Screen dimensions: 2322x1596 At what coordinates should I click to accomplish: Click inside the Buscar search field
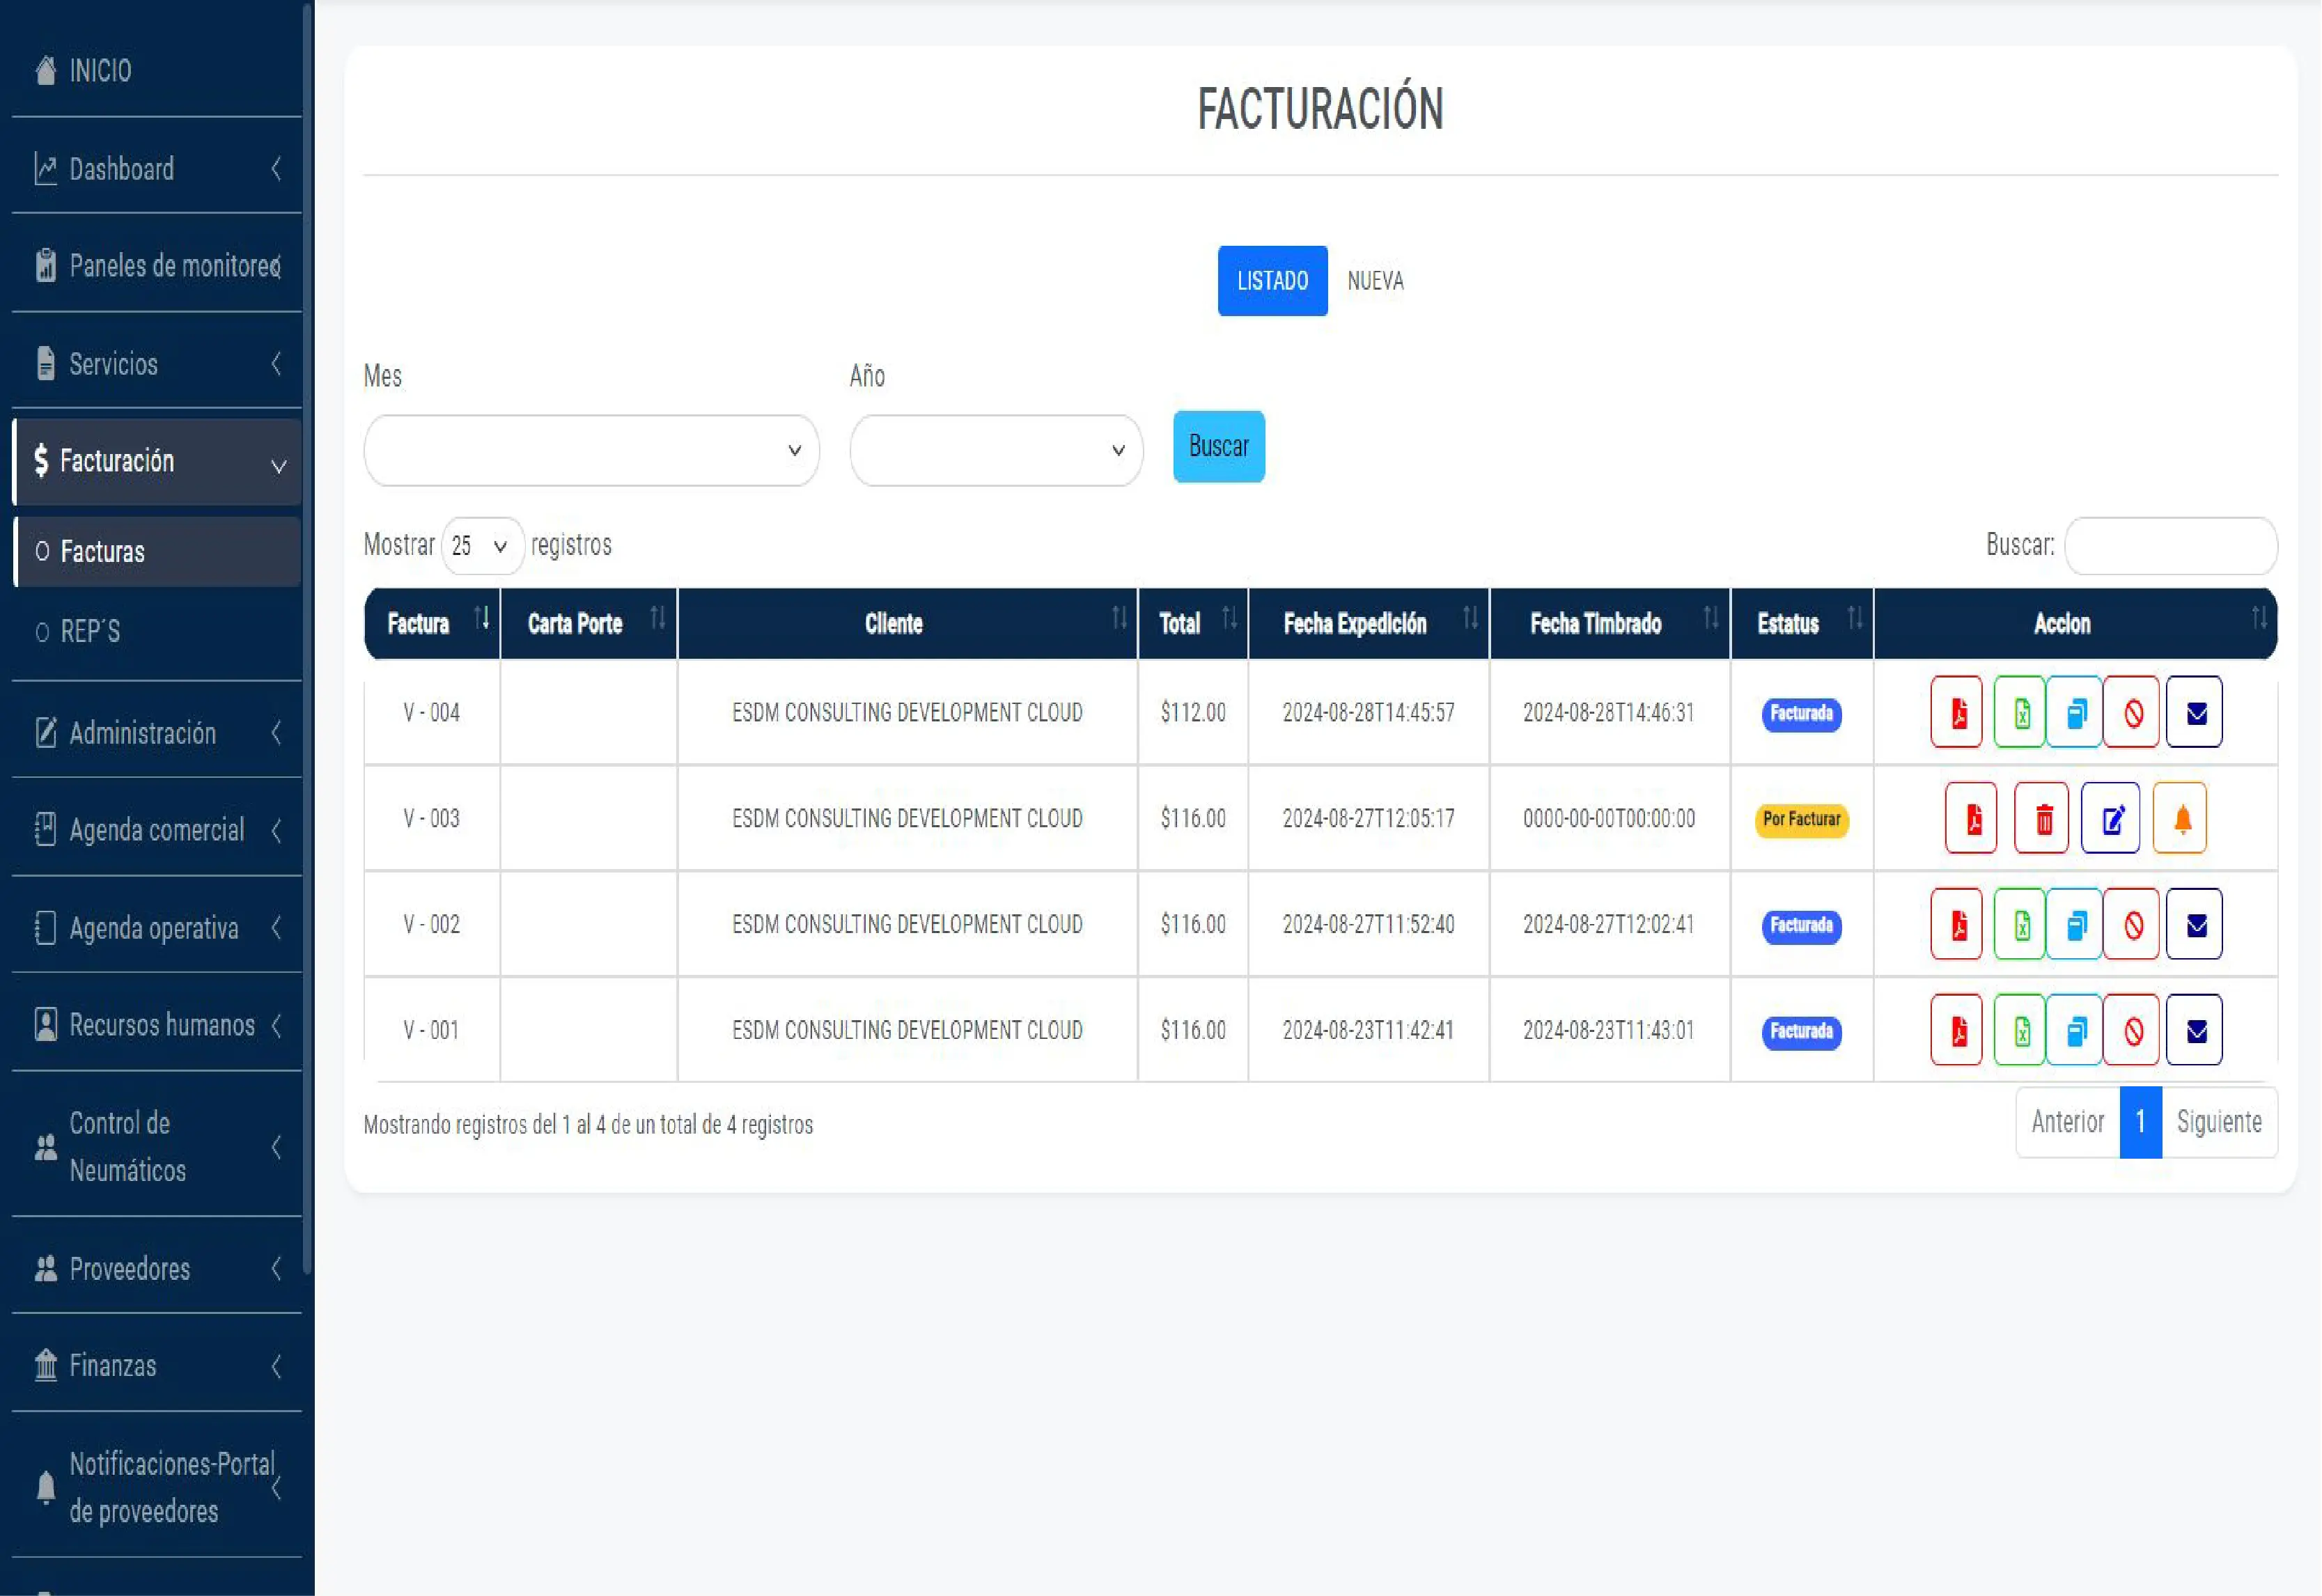(2170, 546)
